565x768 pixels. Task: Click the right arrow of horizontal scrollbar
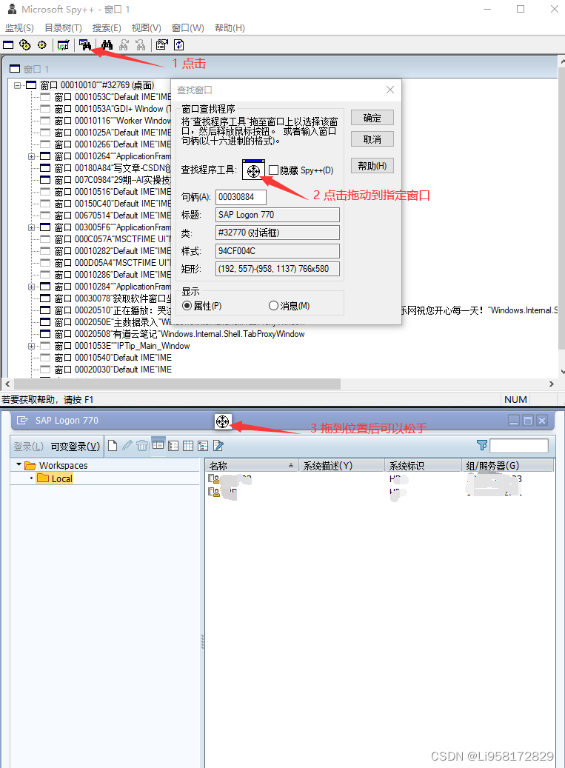pyautogui.click(x=551, y=384)
